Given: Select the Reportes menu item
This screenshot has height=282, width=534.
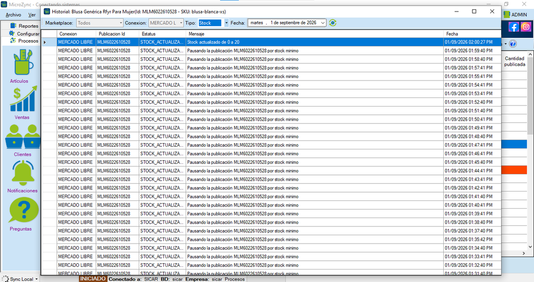Looking at the screenshot, I should [x=28, y=26].
